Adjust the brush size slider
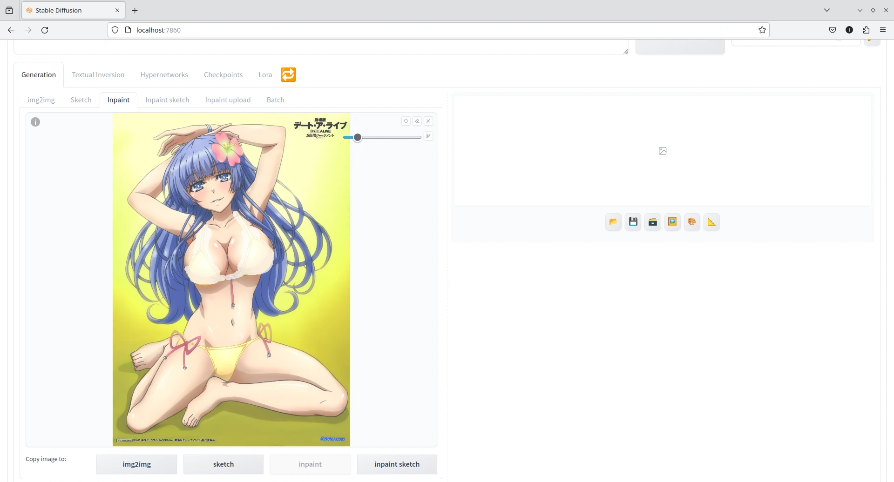Screen dimensions: 894x482 click(382, 137)
